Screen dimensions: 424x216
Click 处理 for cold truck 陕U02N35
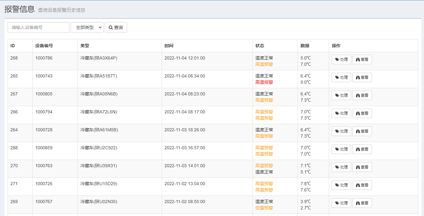click(x=341, y=203)
